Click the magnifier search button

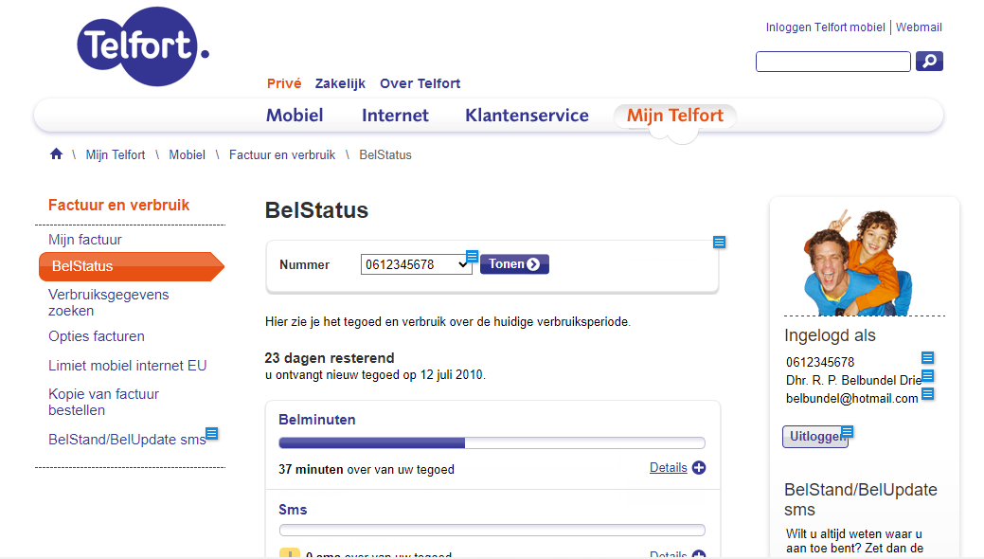[x=929, y=61]
